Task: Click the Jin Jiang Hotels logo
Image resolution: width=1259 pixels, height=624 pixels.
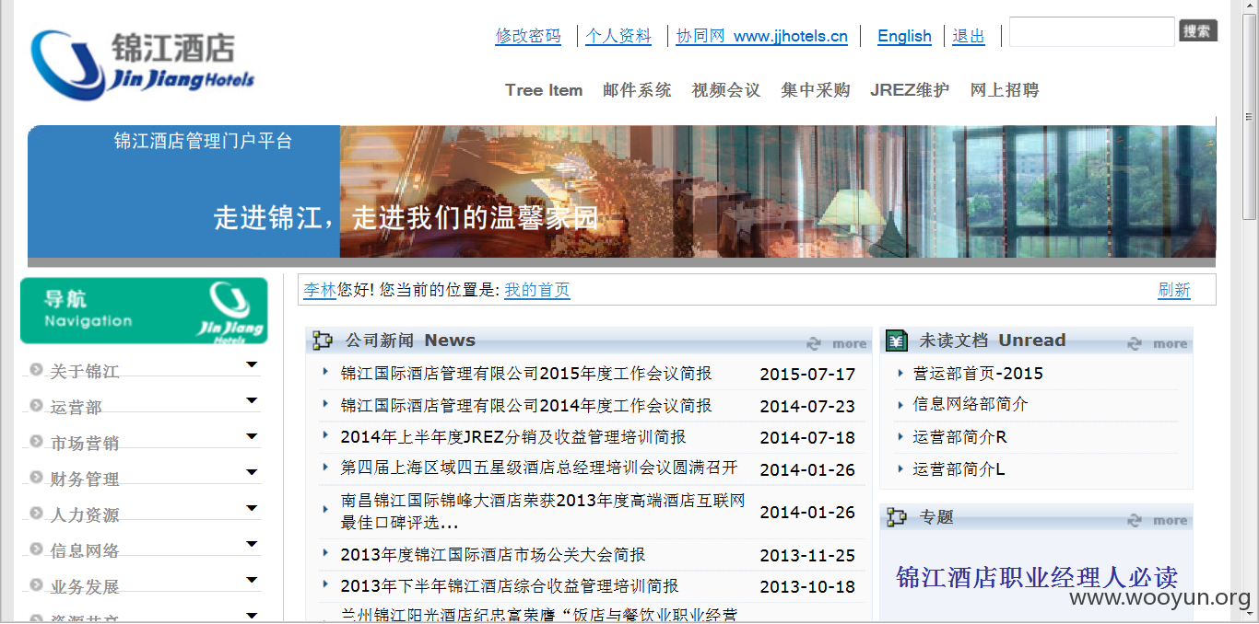Action: click(x=142, y=66)
